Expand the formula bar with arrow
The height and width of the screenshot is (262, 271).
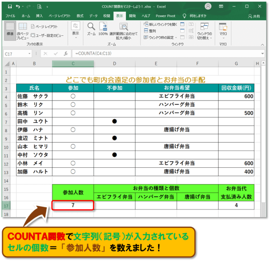pos(262,53)
